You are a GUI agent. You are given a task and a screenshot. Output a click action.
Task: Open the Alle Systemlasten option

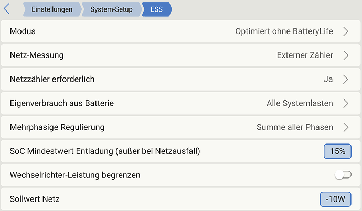click(300, 103)
